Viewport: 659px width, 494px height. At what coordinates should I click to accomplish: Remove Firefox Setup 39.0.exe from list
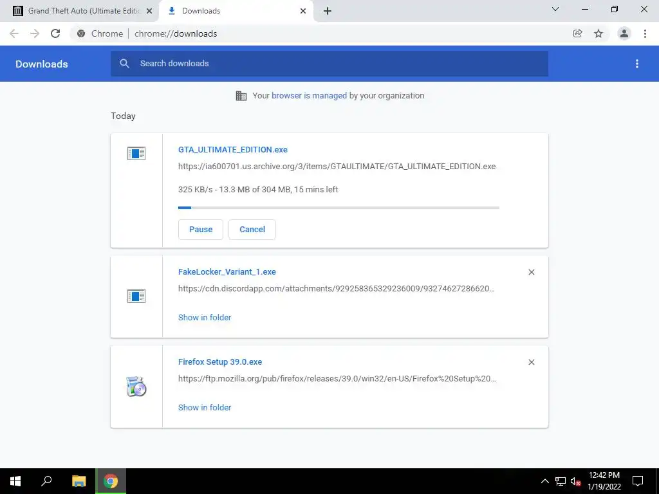531,362
